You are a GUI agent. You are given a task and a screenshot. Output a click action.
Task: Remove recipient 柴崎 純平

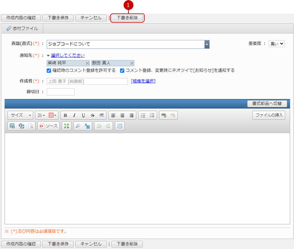tap(87, 63)
